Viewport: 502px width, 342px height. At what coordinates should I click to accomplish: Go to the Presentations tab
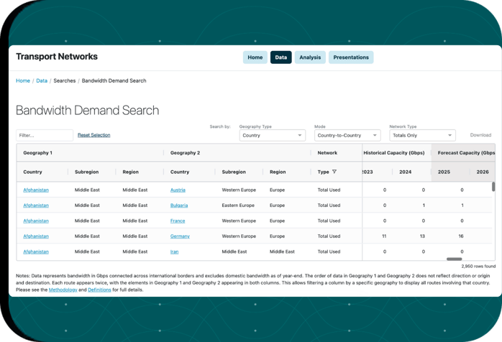[x=351, y=57]
